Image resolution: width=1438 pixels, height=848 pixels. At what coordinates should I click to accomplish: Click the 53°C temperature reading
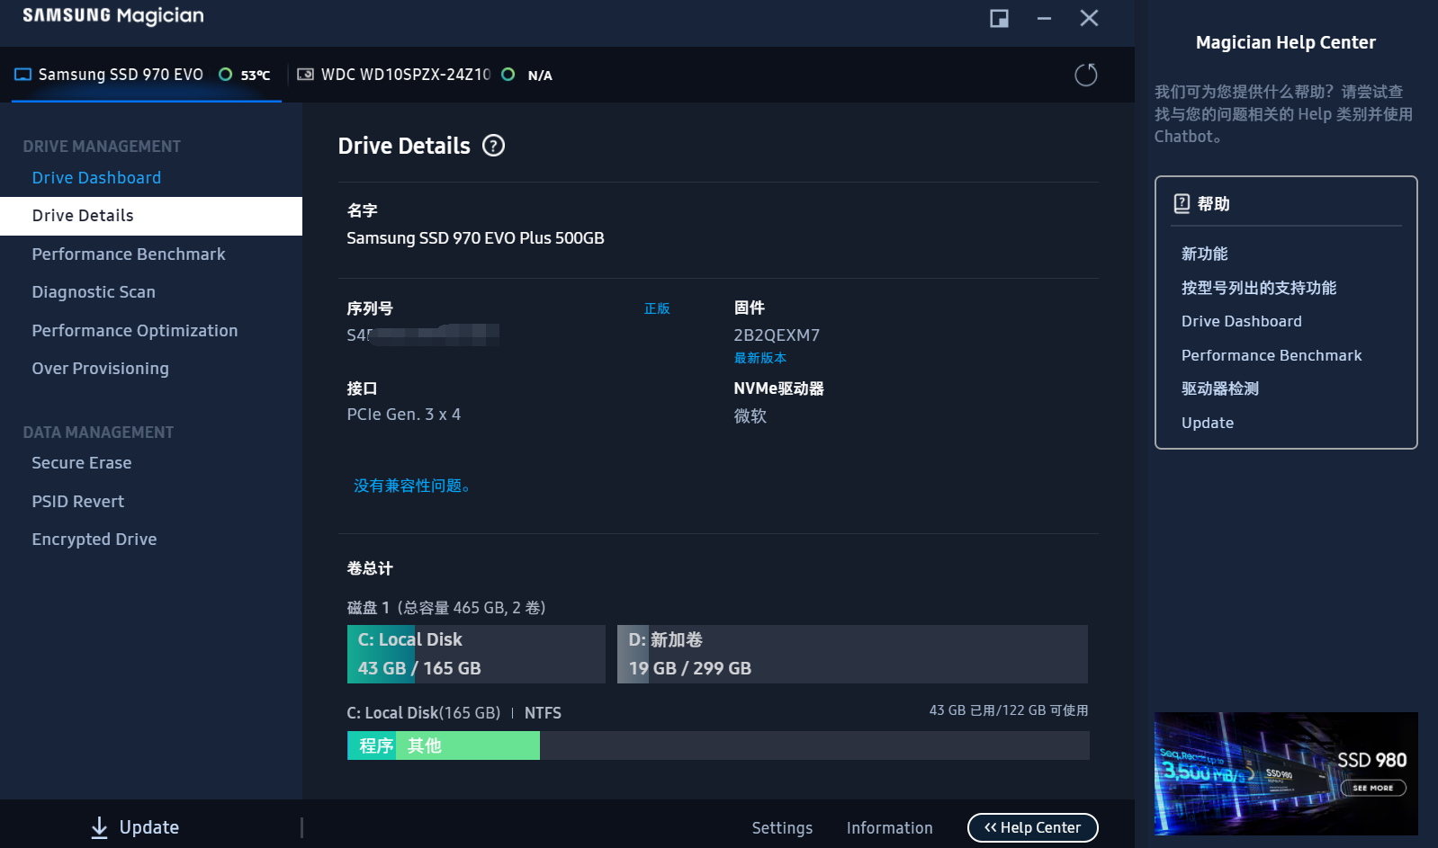(256, 76)
